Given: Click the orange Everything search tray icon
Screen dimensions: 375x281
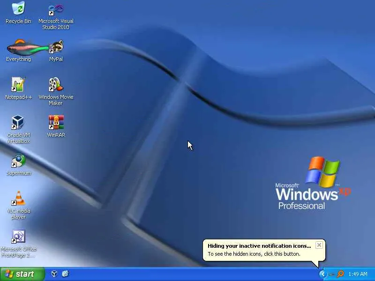Looking at the screenshot, I should [x=340, y=274].
